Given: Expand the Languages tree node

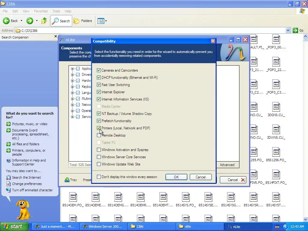Looking at the screenshot, I should click(x=72, y=93).
